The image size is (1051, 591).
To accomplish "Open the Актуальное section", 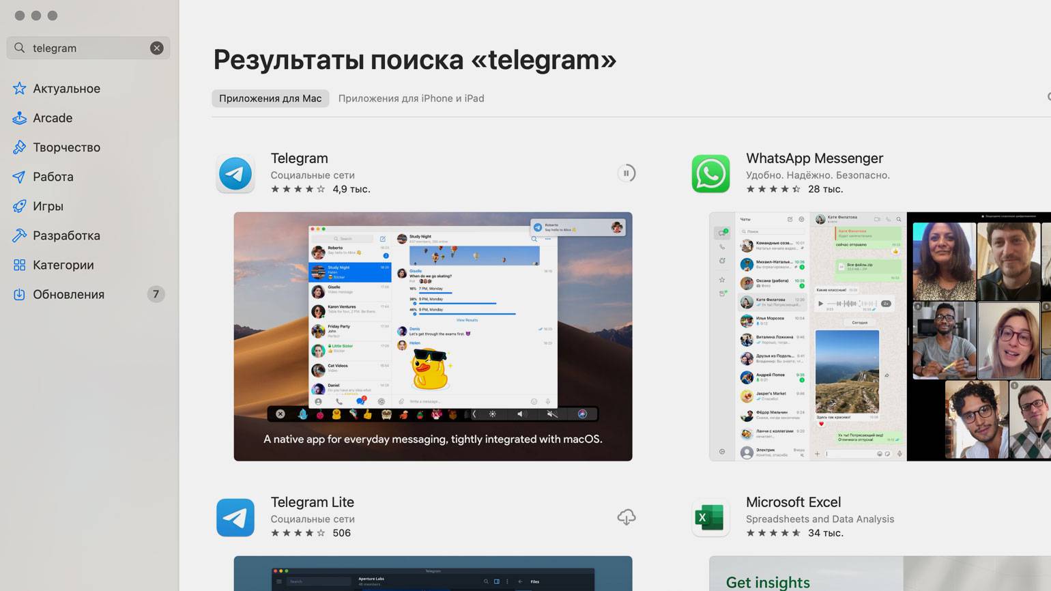I will pos(66,89).
